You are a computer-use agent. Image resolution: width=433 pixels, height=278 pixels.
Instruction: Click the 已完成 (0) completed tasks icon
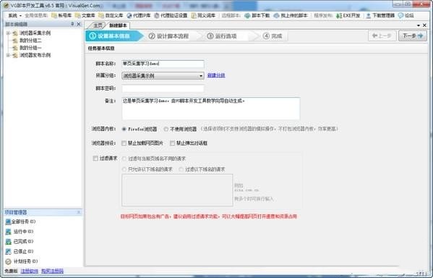(8, 242)
